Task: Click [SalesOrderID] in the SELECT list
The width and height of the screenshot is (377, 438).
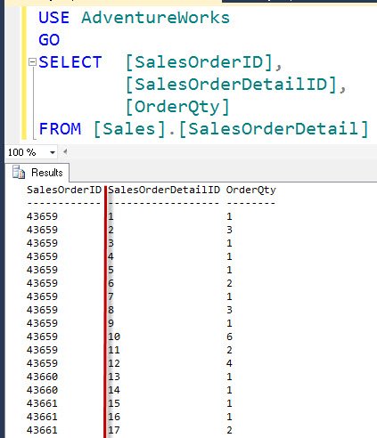Action: click(200, 62)
